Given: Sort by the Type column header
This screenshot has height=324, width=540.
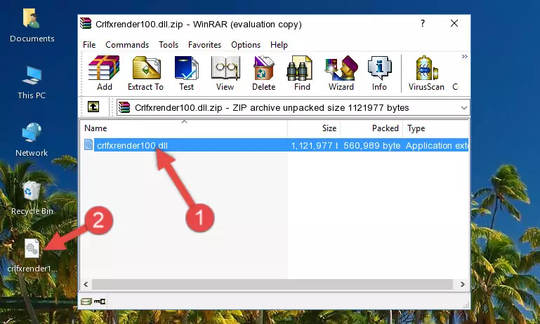Looking at the screenshot, I should click(435, 128).
